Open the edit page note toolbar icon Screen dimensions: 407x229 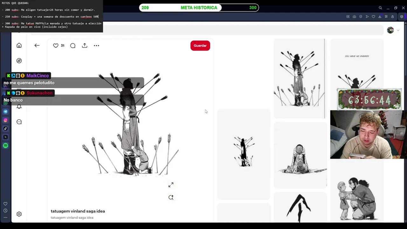click(x=348, y=17)
